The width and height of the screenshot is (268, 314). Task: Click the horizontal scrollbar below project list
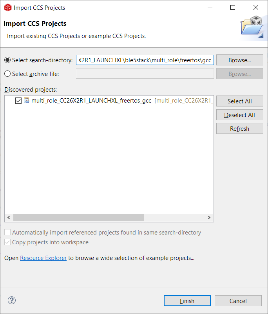(78, 217)
